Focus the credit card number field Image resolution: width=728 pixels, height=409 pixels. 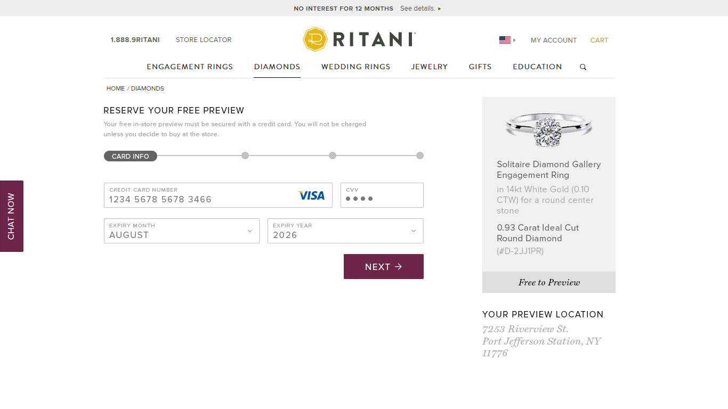tap(203, 199)
